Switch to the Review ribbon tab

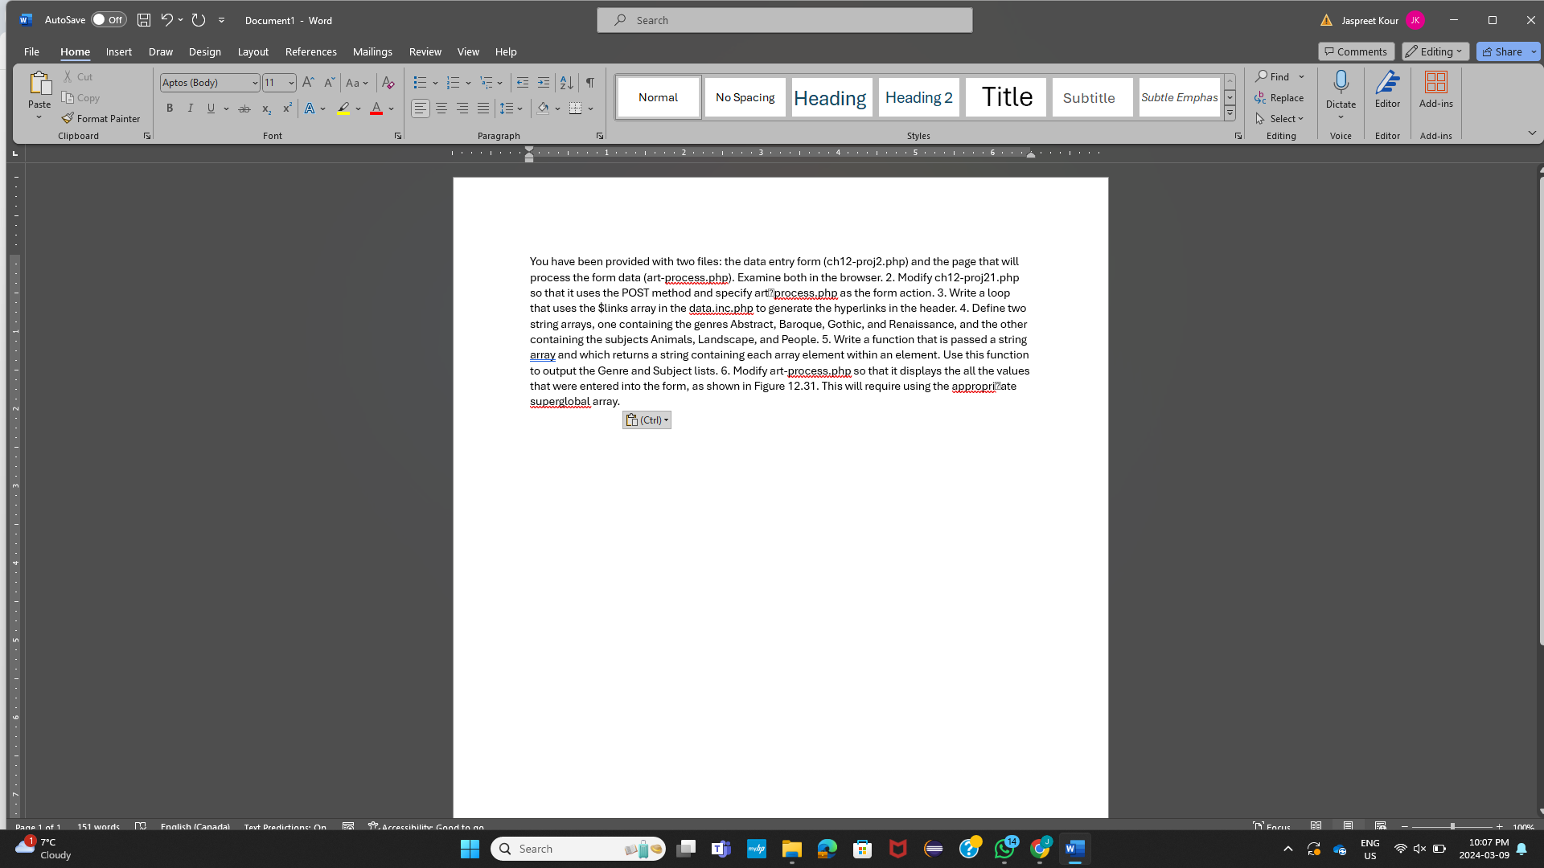point(425,51)
